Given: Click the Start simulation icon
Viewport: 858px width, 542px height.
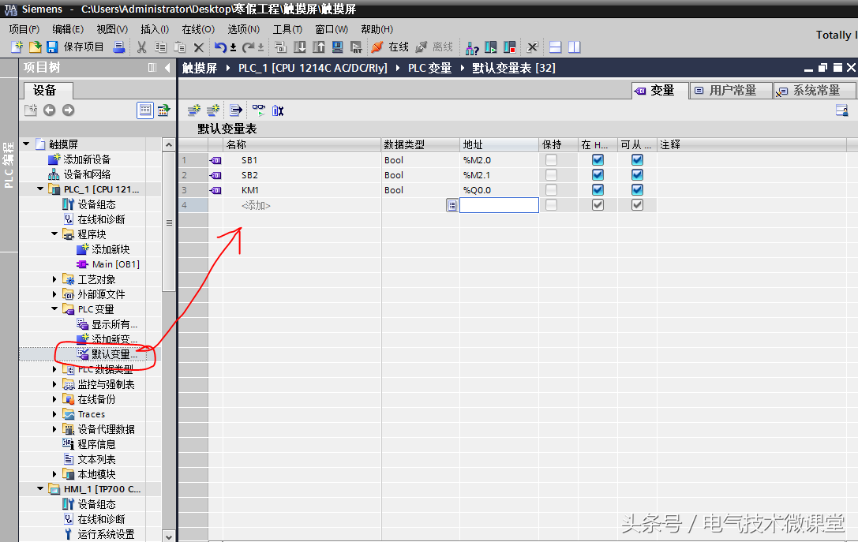Looking at the screenshot, I should (338, 47).
